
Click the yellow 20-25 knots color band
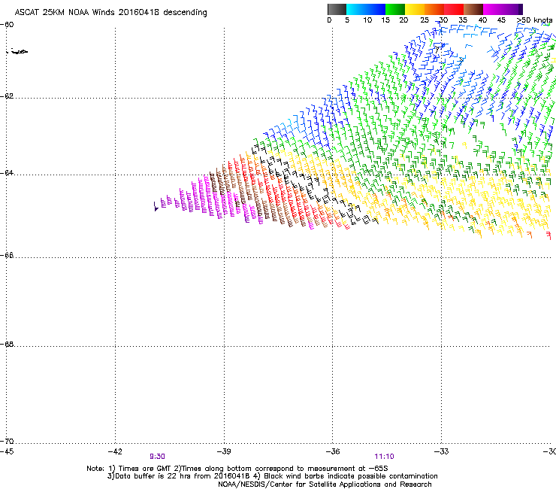415,9
